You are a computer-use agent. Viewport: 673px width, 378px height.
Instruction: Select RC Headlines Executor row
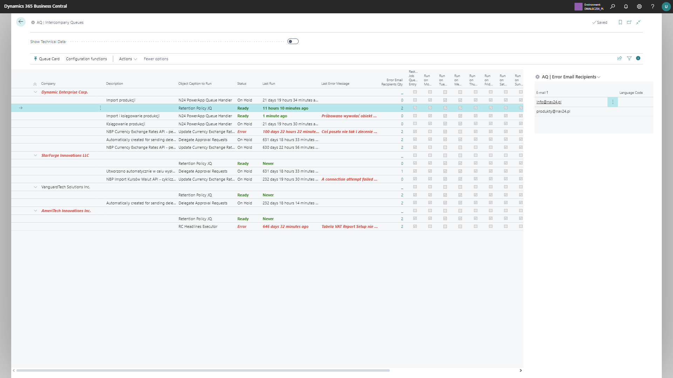(267, 226)
